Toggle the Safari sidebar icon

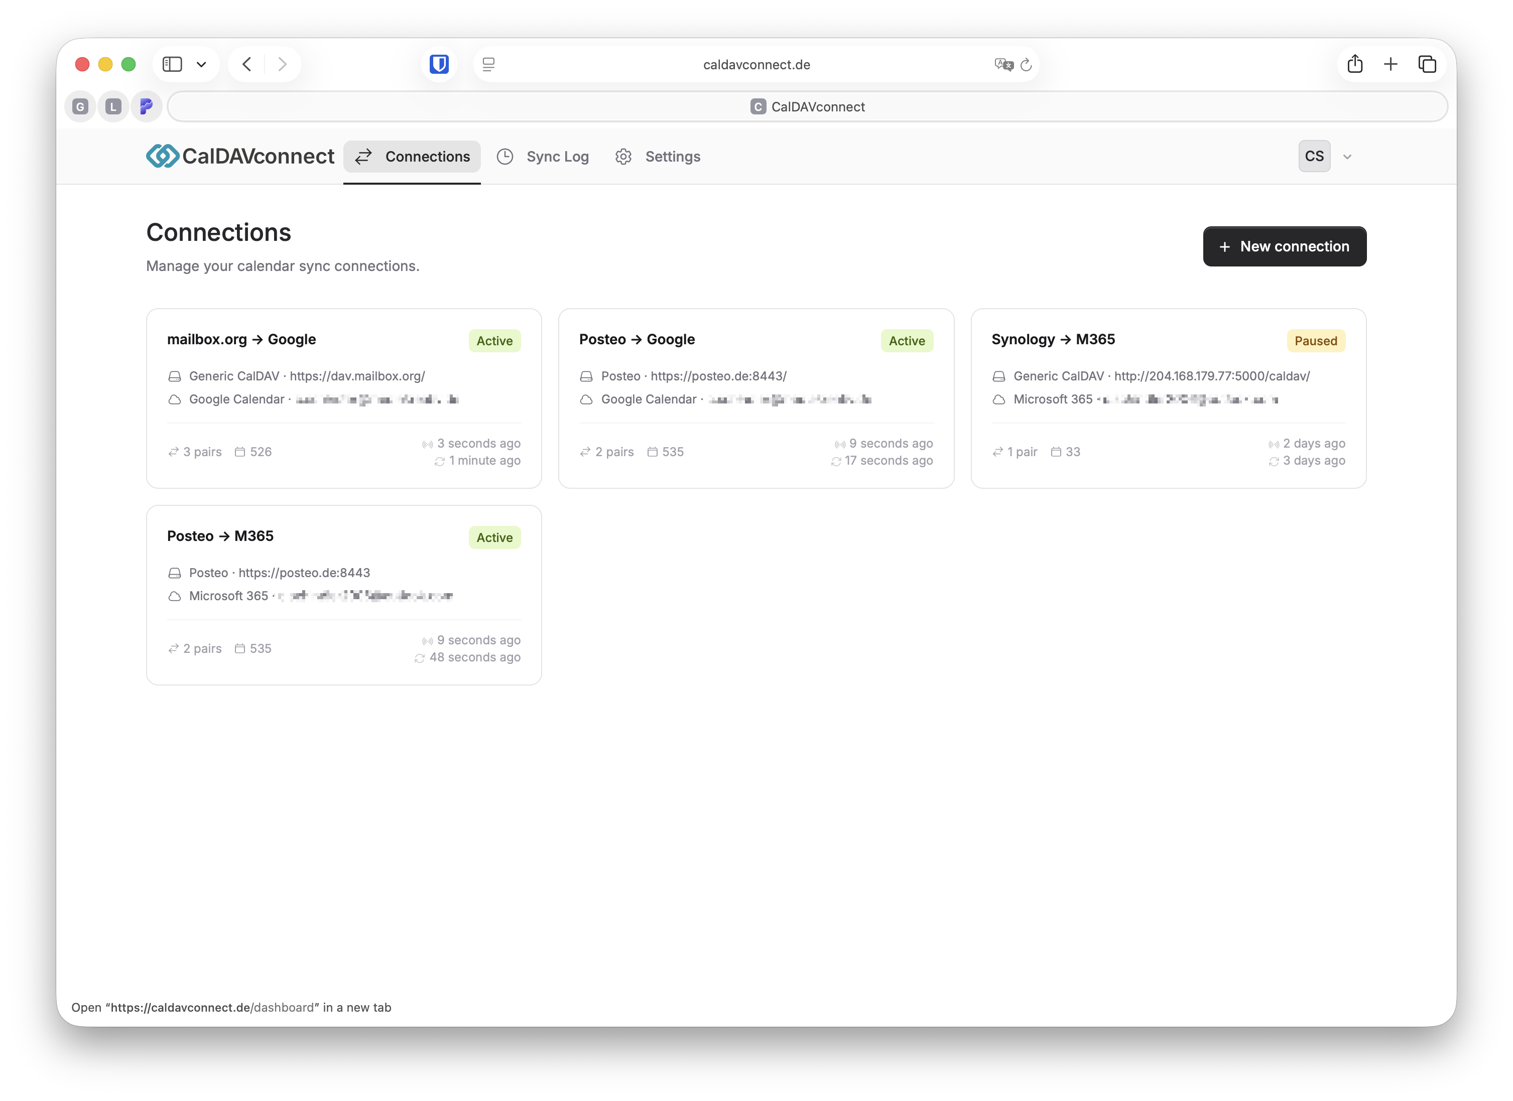point(172,64)
